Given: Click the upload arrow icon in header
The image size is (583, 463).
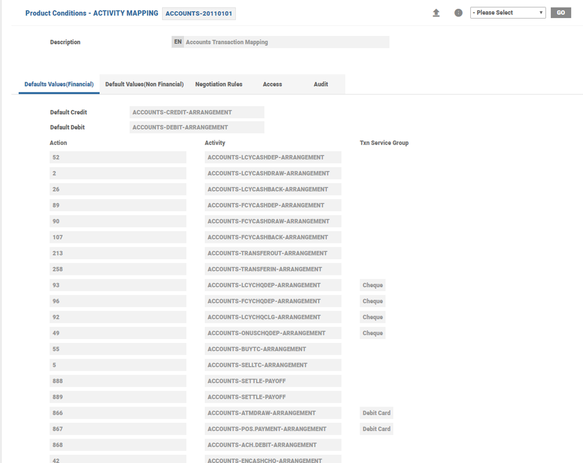Looking at the screenshot, I should (436, 13).
